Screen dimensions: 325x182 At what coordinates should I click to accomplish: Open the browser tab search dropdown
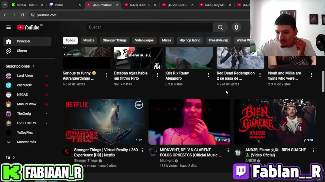(x=5, y=5)
